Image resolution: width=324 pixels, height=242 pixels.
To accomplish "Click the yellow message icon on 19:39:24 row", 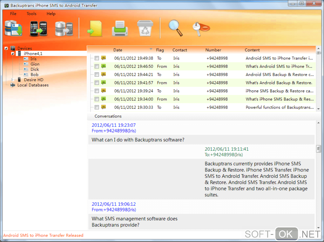I will tap(104, 91).
